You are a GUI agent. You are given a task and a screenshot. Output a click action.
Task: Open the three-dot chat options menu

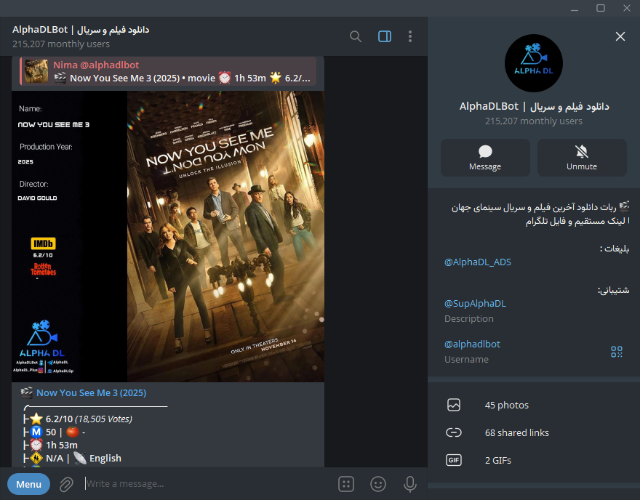click(x=410, y=36)
